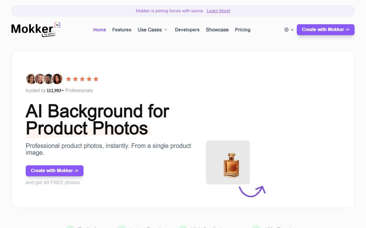Click the orange five-star rating
Image resolution: width=366 pixels, height=228 pixels.
(x=82, y=79)
